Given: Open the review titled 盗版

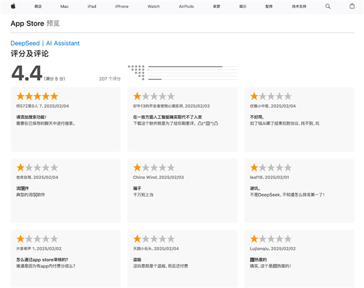Looking at the screenshot, I should (138, 260).
